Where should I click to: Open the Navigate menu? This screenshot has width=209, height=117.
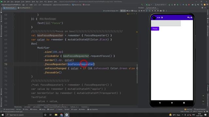17,2
